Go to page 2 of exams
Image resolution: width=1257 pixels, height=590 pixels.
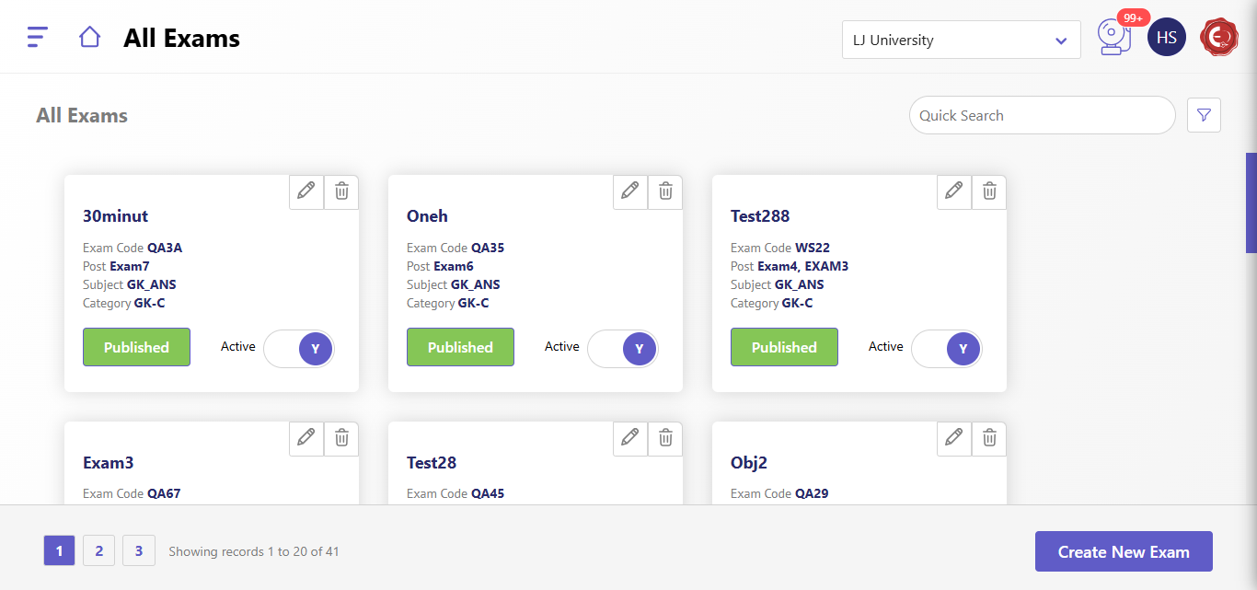(98, 551)
